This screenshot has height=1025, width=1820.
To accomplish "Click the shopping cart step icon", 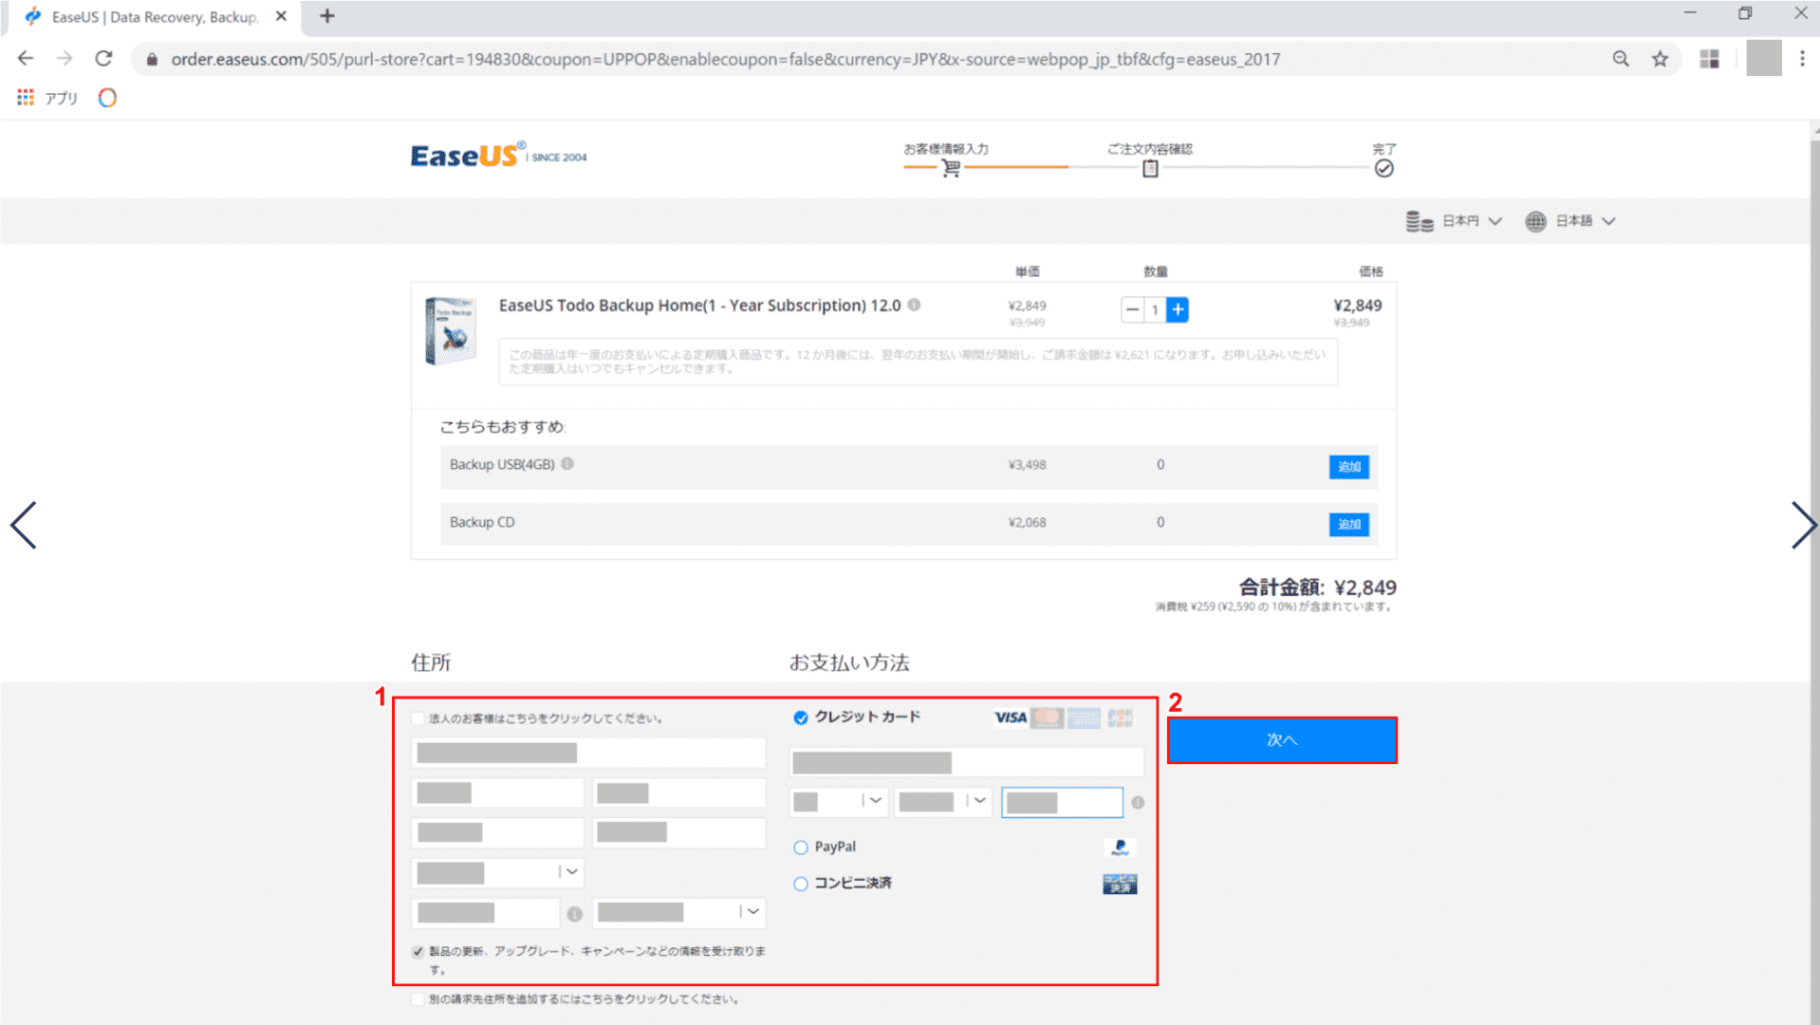I will pos(951,169).
